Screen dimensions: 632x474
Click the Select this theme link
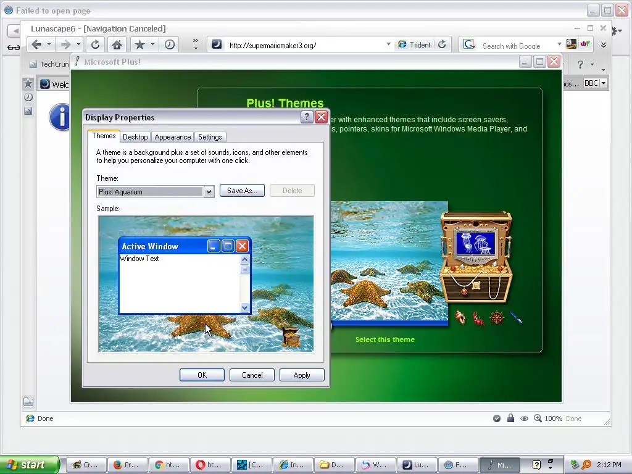coord(385,339)
